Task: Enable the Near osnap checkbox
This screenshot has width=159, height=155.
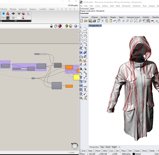Action: pyautogui.click(x=87, y=151)
